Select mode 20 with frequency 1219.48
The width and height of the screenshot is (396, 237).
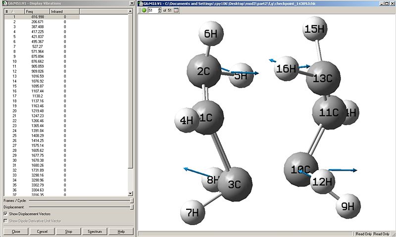pyautogui.click(x=42, y=111)
